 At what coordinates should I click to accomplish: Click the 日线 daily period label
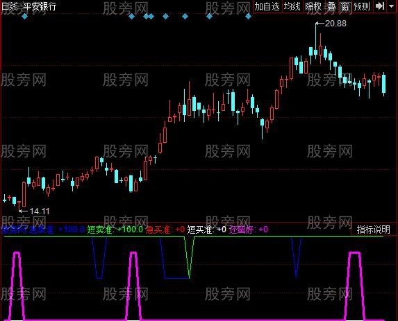coord(10,6)
